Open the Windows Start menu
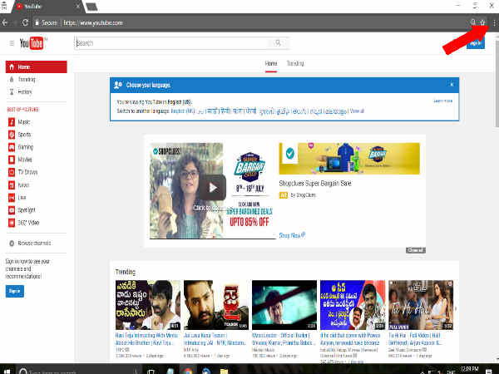The image size is (499, 374). (6, 371)
